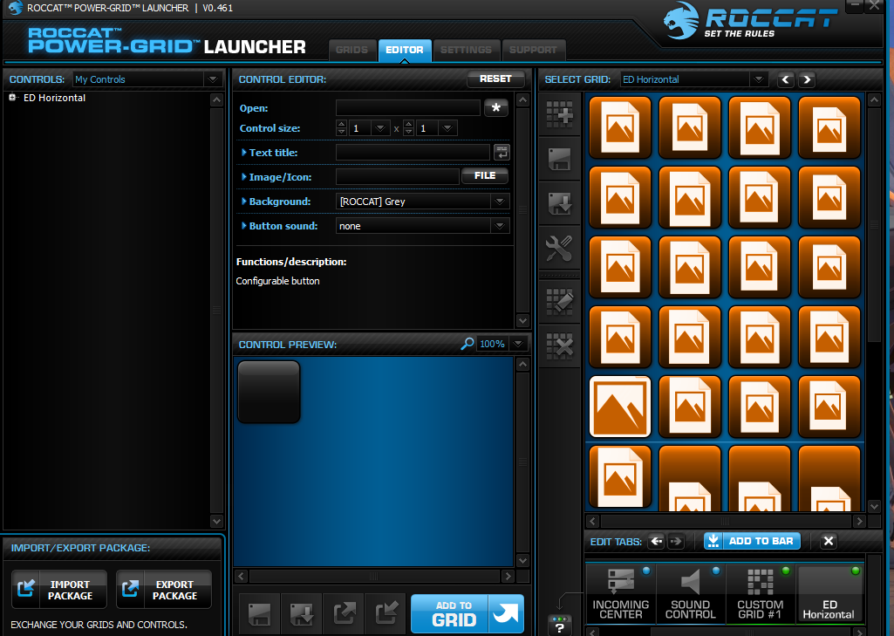Click the Add to Bar button
Screen dimensions: 894x636
tap(752, 541)
